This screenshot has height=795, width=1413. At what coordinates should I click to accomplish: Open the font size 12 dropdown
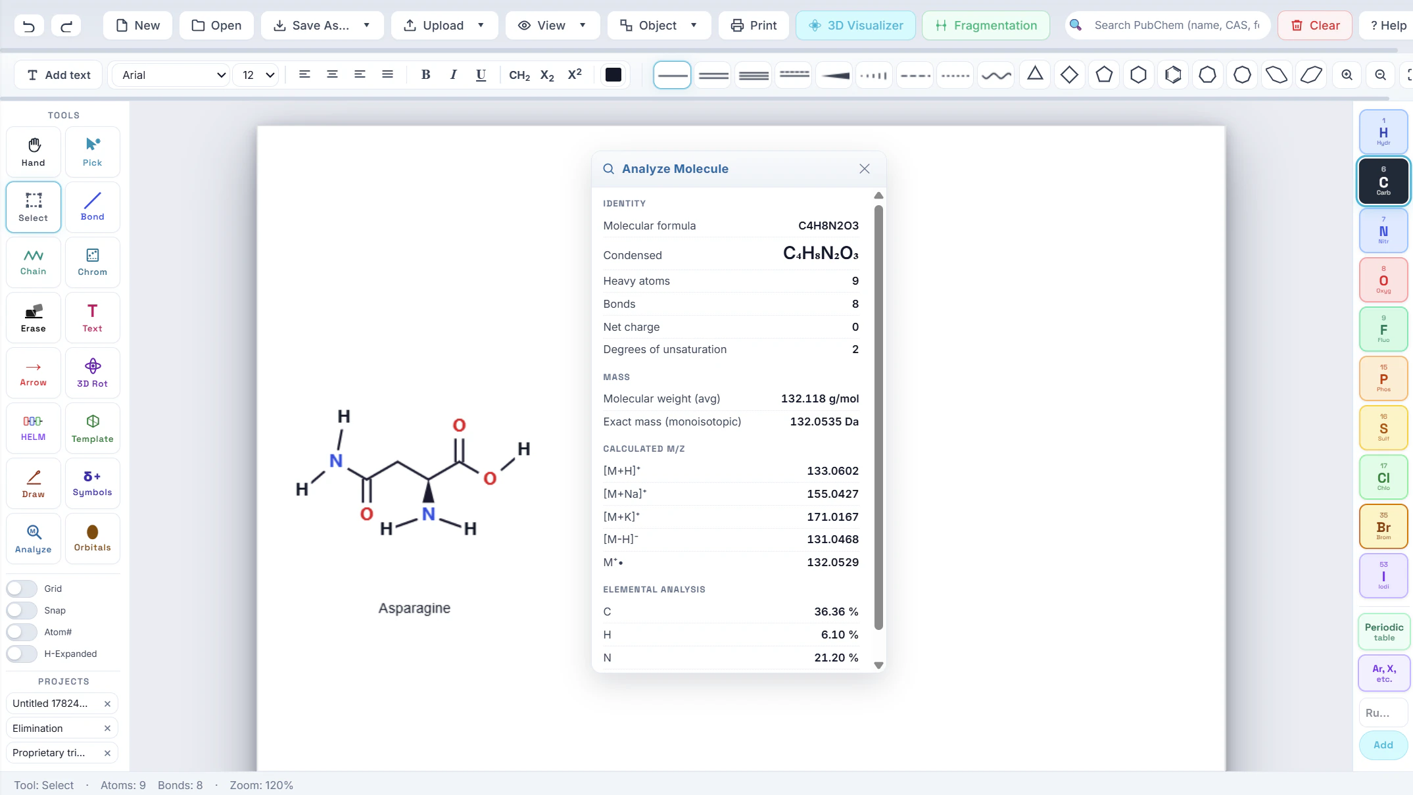pos(256,75)
